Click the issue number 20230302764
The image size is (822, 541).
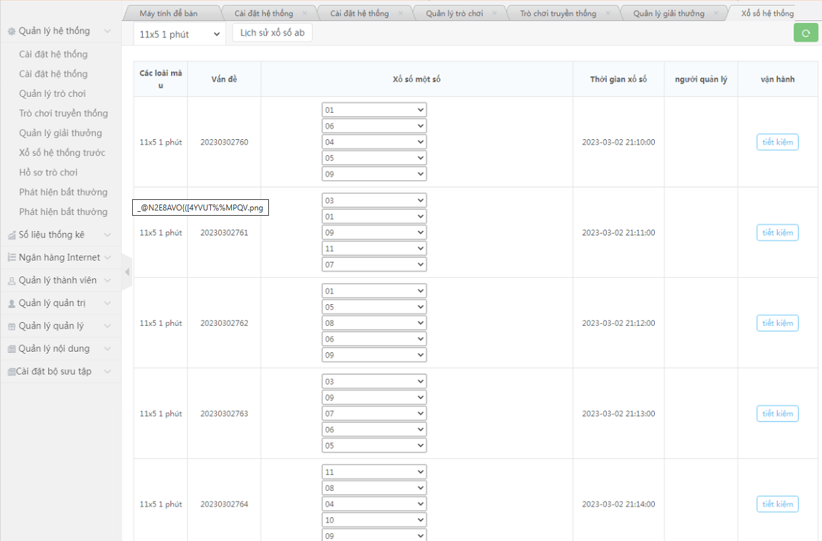[x=224, y=504]
